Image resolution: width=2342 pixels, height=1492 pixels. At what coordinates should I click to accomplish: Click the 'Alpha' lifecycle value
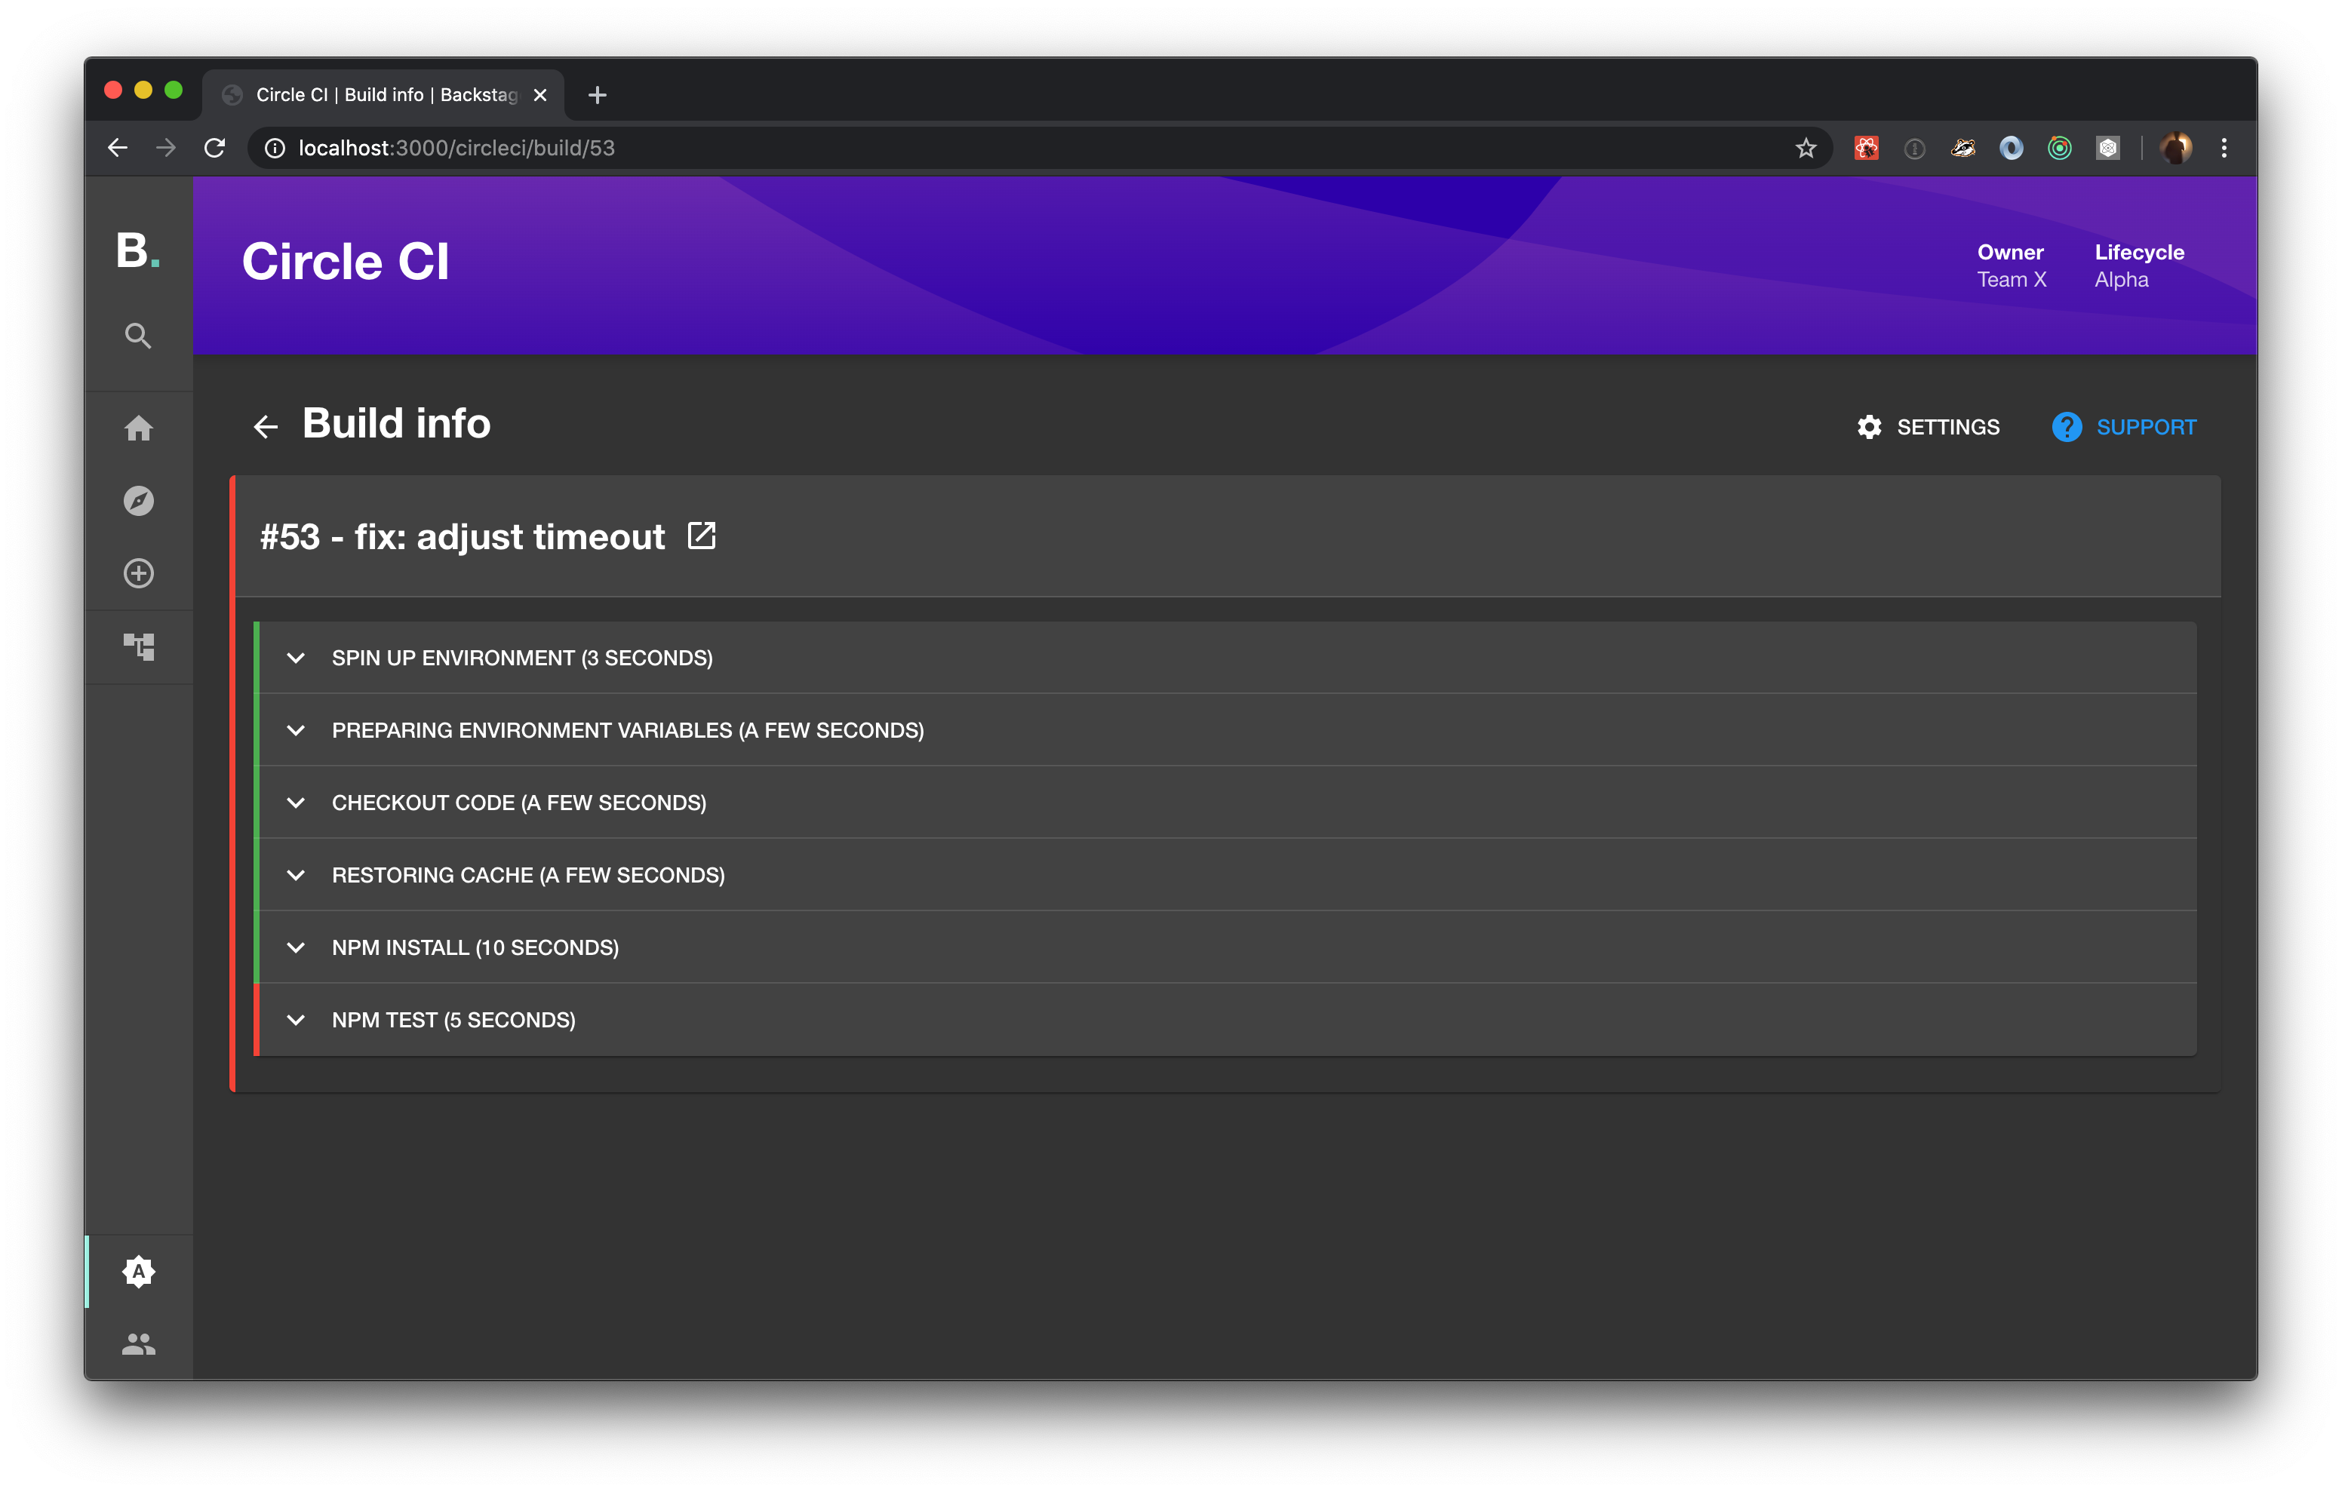(x=2121, y=280)
